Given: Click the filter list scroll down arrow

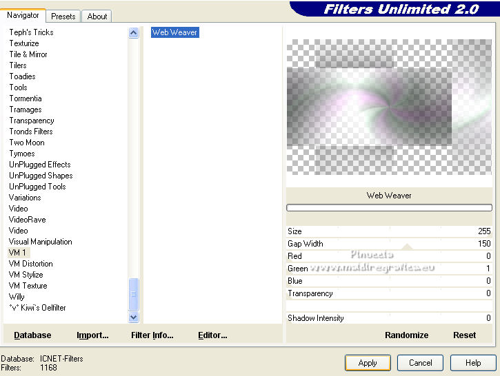Looking at the screenshot, I should coord(134,317).
